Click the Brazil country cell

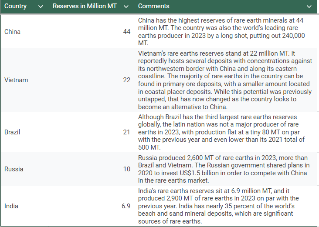tap(12, 132)
